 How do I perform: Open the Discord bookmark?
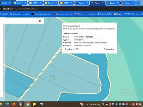(x=79, y=14)
